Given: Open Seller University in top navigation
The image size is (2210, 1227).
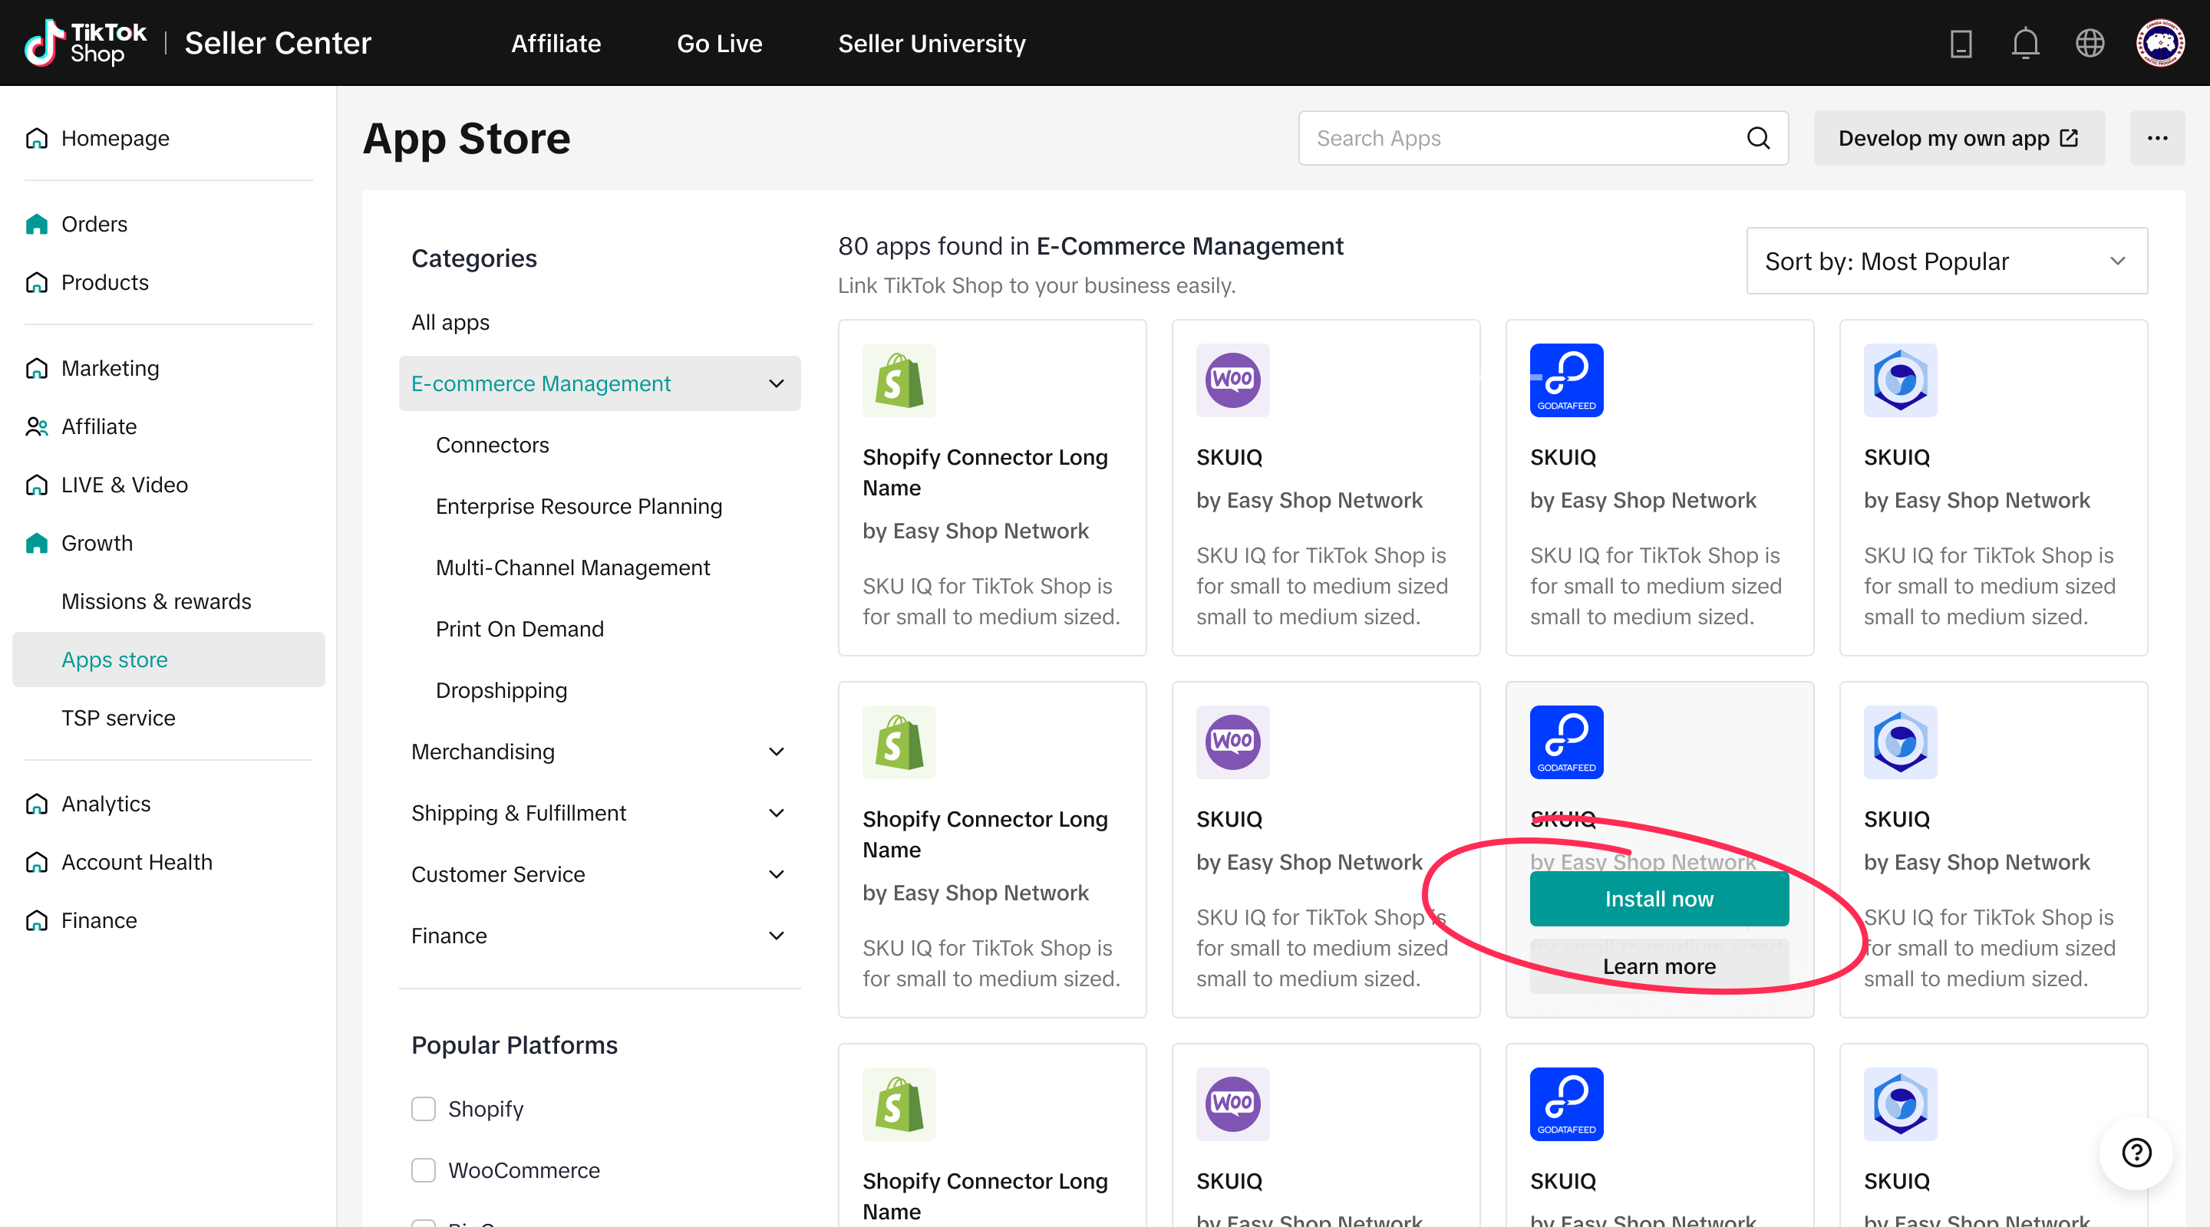Looking at the screenshot, I should (x=931, y=43).
